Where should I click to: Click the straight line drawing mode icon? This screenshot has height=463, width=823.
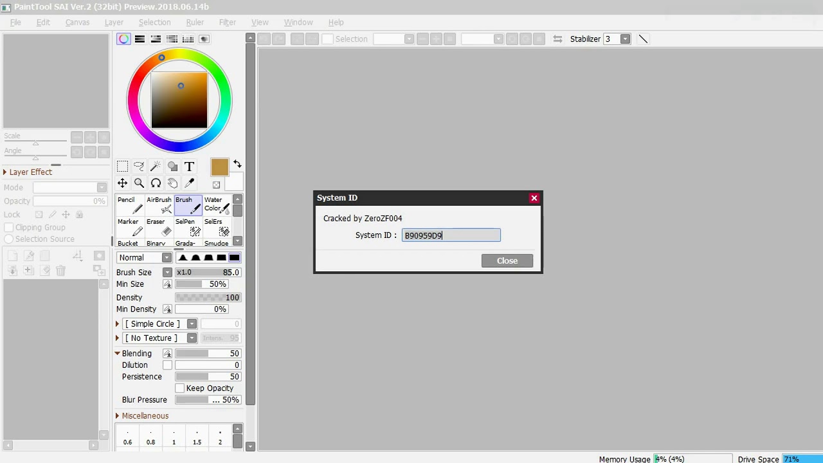[642, 39]
